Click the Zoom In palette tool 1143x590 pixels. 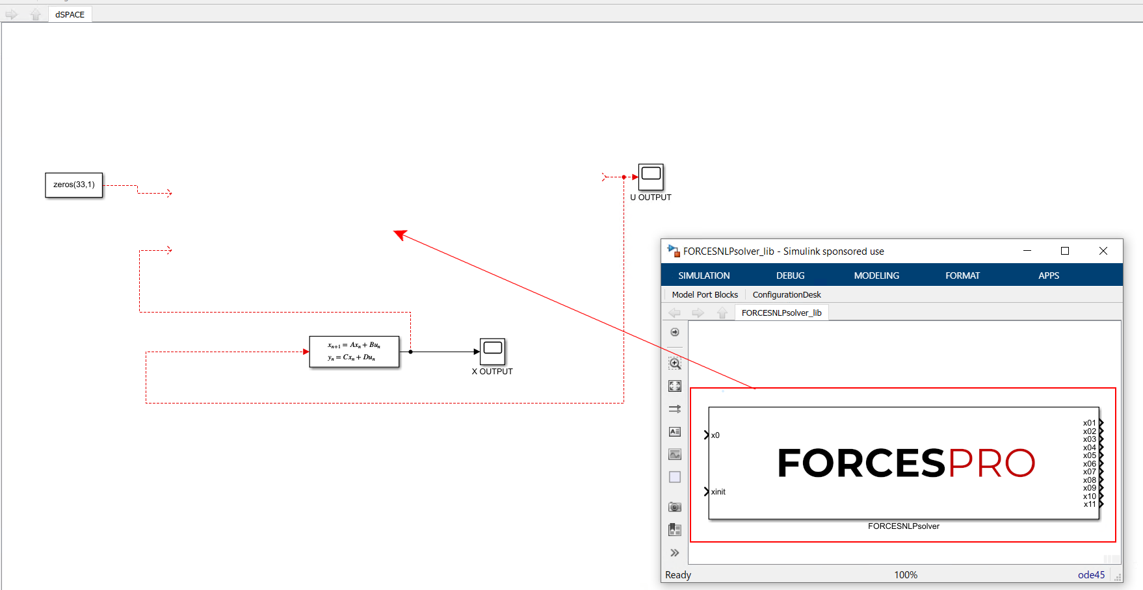tap(675, 364)
